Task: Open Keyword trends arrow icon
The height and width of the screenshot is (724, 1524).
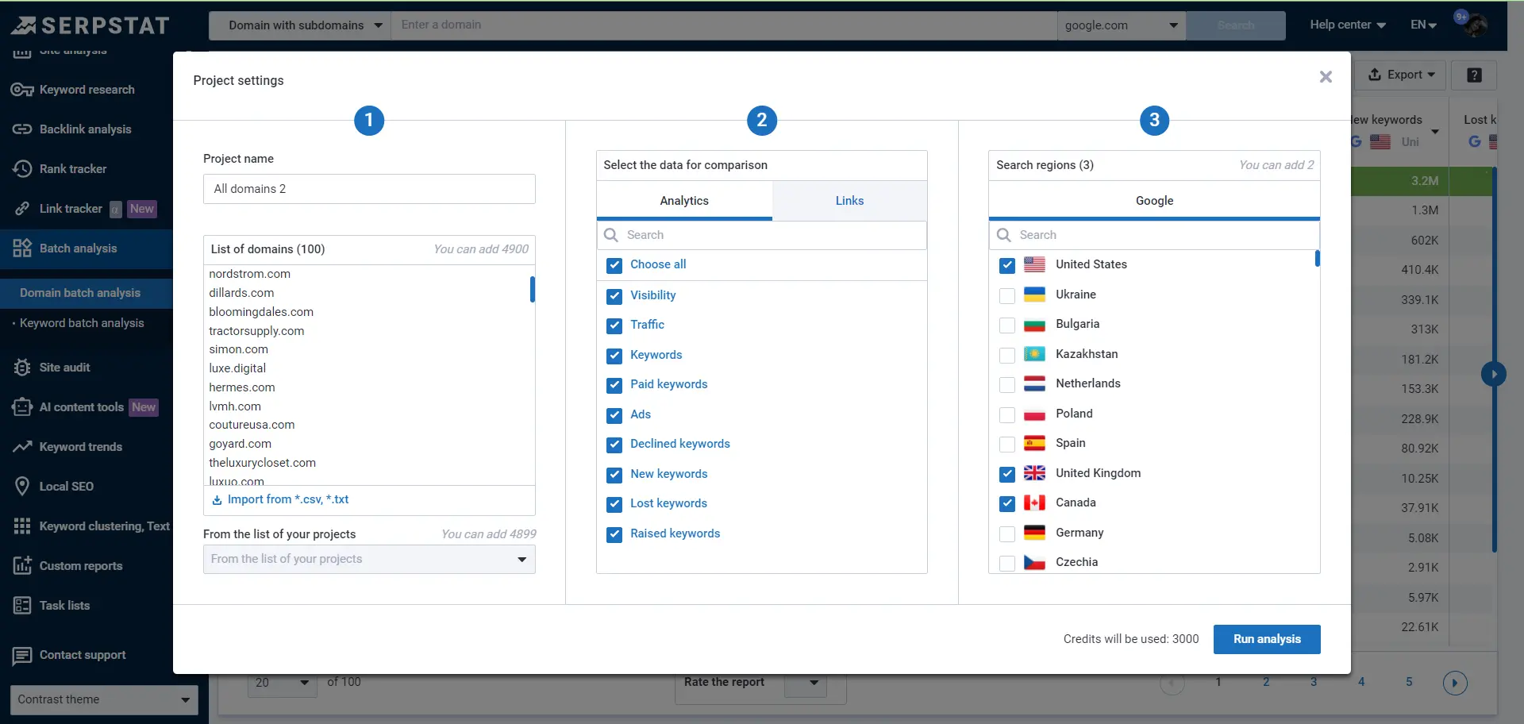Action: 22,447
